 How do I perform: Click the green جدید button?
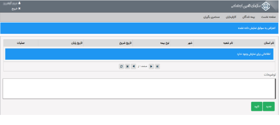pos(268,107)
